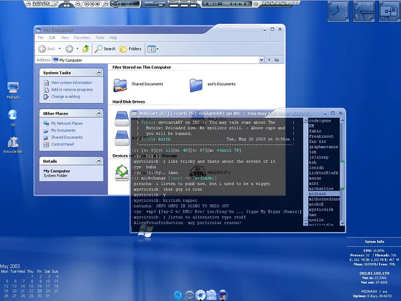
Task: Click View system information link
Action: coord(71,83)
